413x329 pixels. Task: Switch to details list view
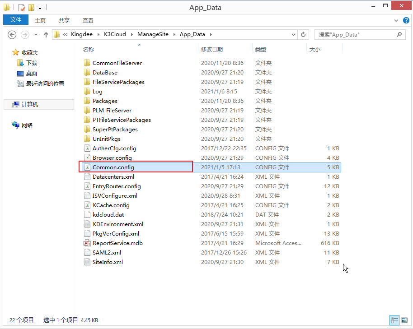click(394, 320)
